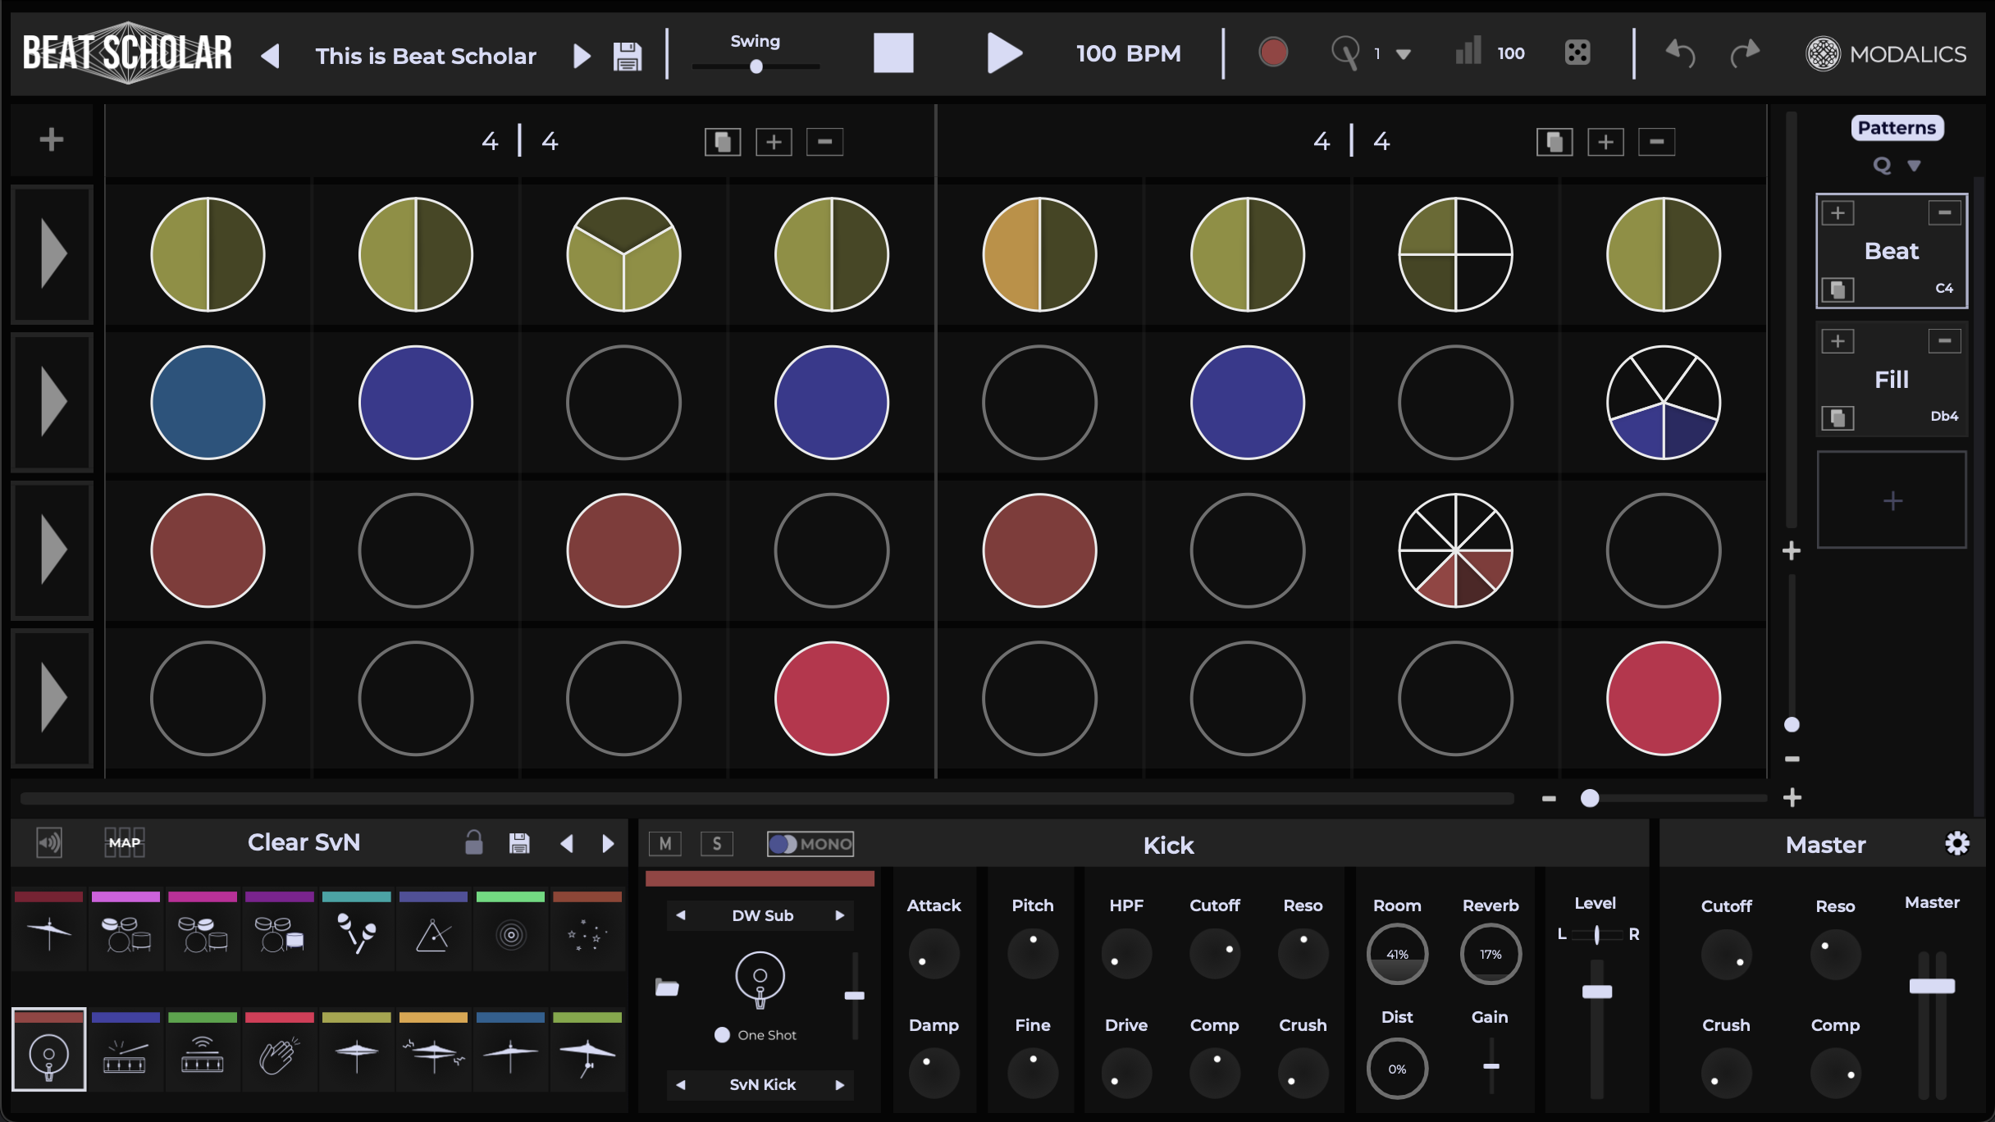Open the sample folder browser icon

(x=667, y=987)
